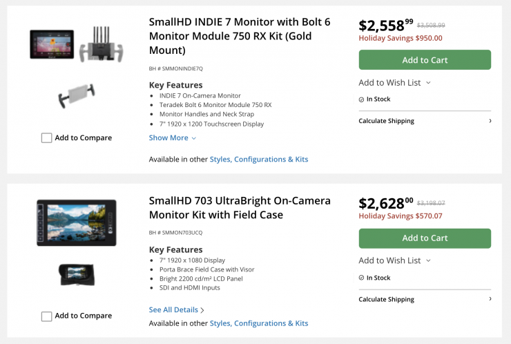This screenshot has height=344, width=511.
Task: Open the monitor handles accessory image
Action: coord(76,97)
